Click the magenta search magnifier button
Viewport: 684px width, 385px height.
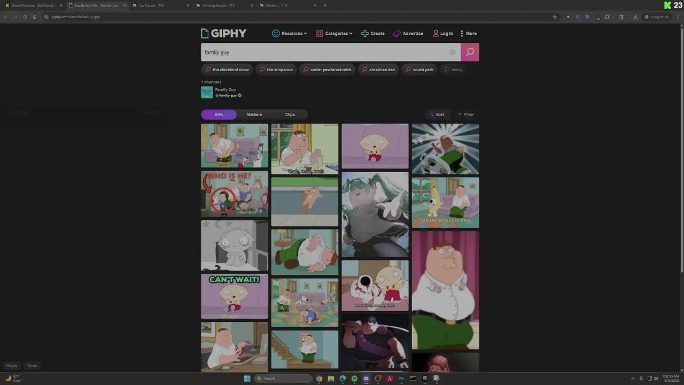click(470, 52)
